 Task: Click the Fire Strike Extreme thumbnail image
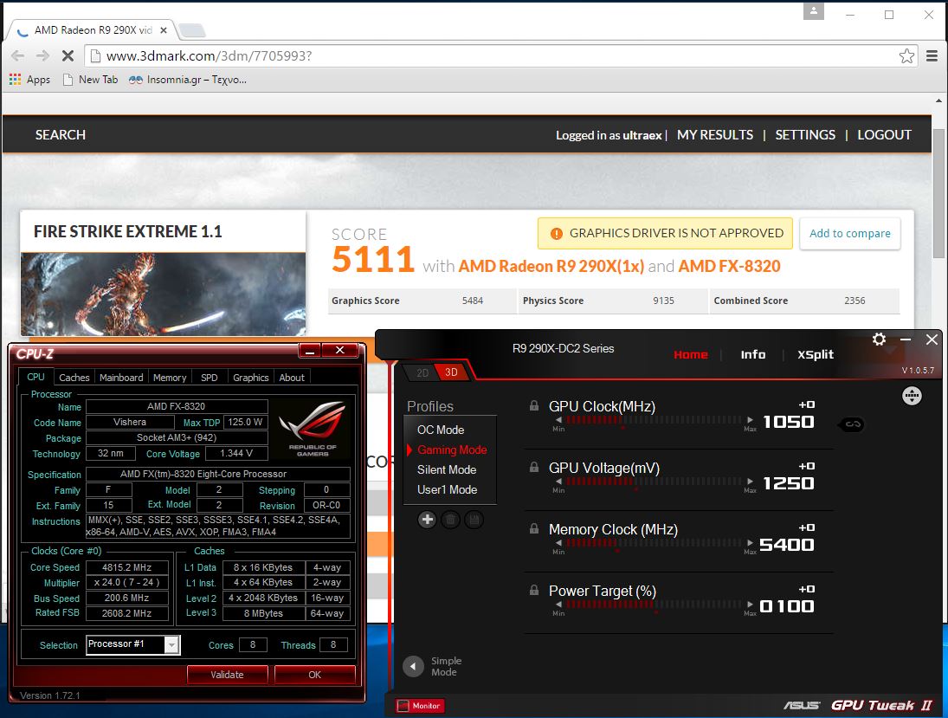click(164, 294)
